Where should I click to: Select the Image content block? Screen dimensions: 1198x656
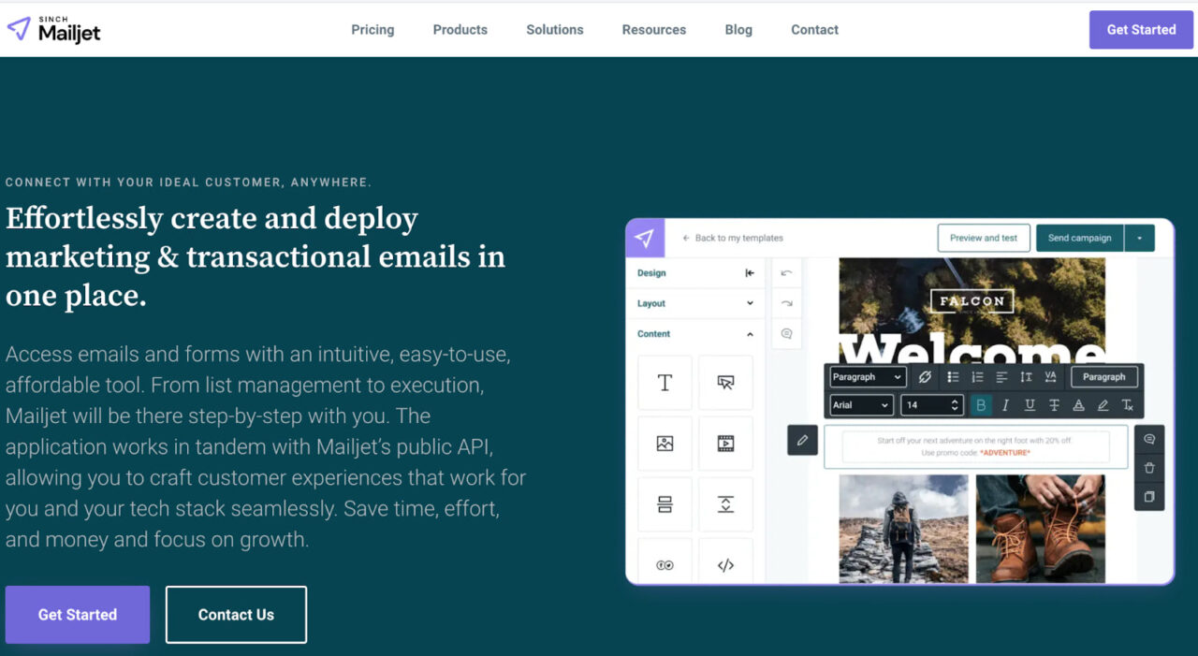665,444
